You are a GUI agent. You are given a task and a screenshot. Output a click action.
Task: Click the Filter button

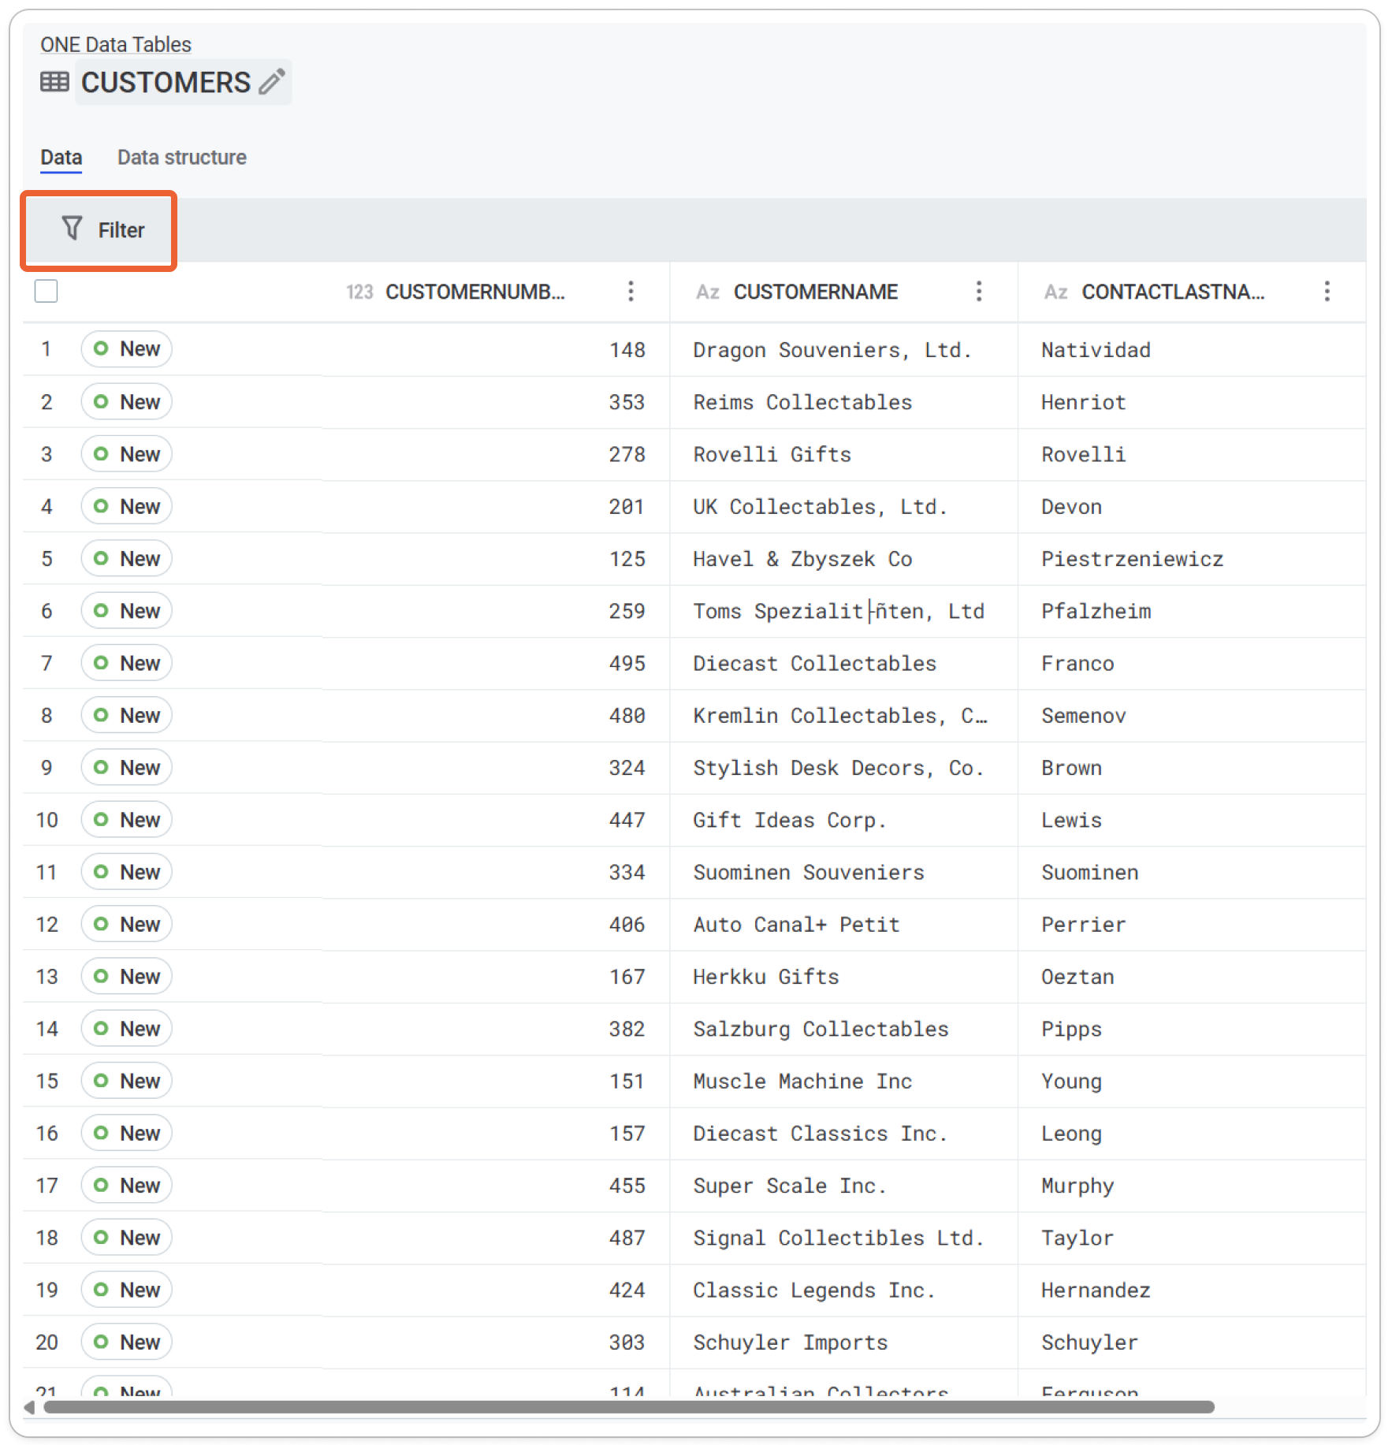[99, 229]
